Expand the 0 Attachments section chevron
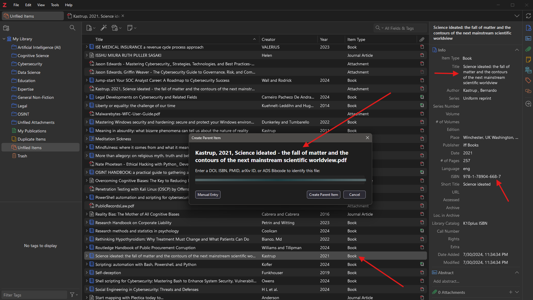 (517, 292)
